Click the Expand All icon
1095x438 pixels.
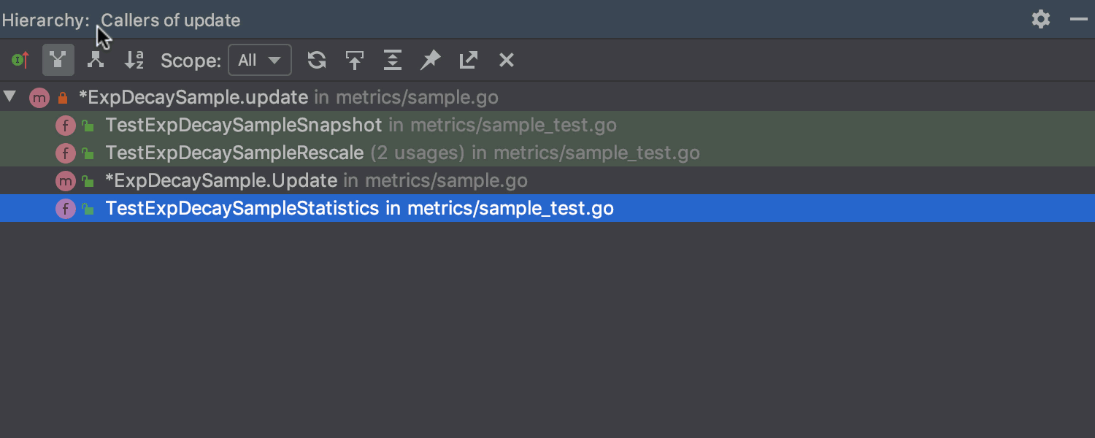[393, 60]
